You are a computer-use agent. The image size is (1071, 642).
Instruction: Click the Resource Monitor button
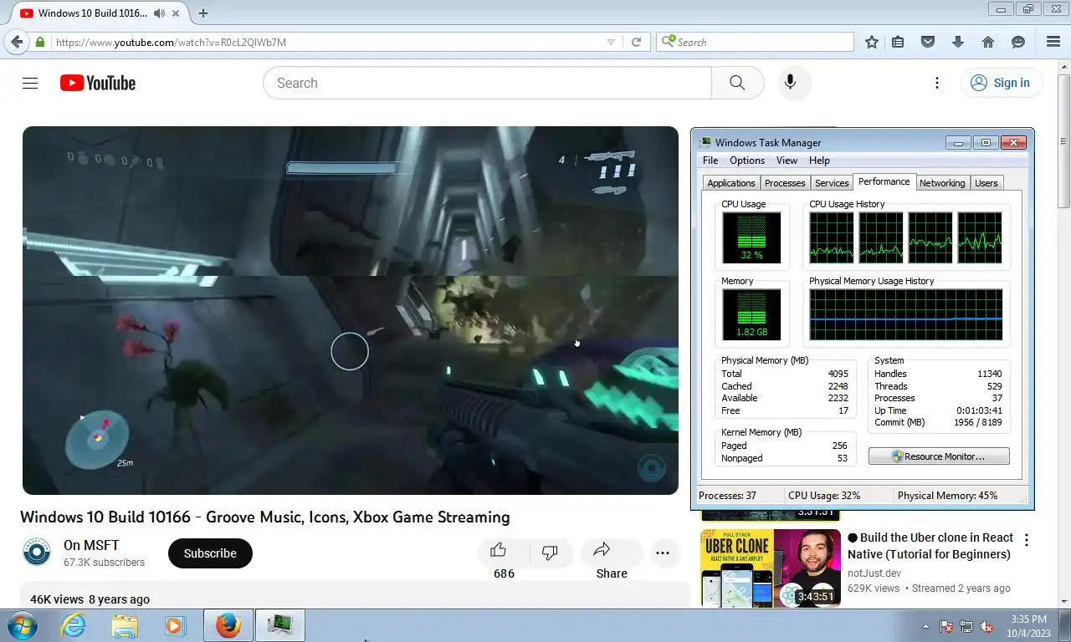939,456
